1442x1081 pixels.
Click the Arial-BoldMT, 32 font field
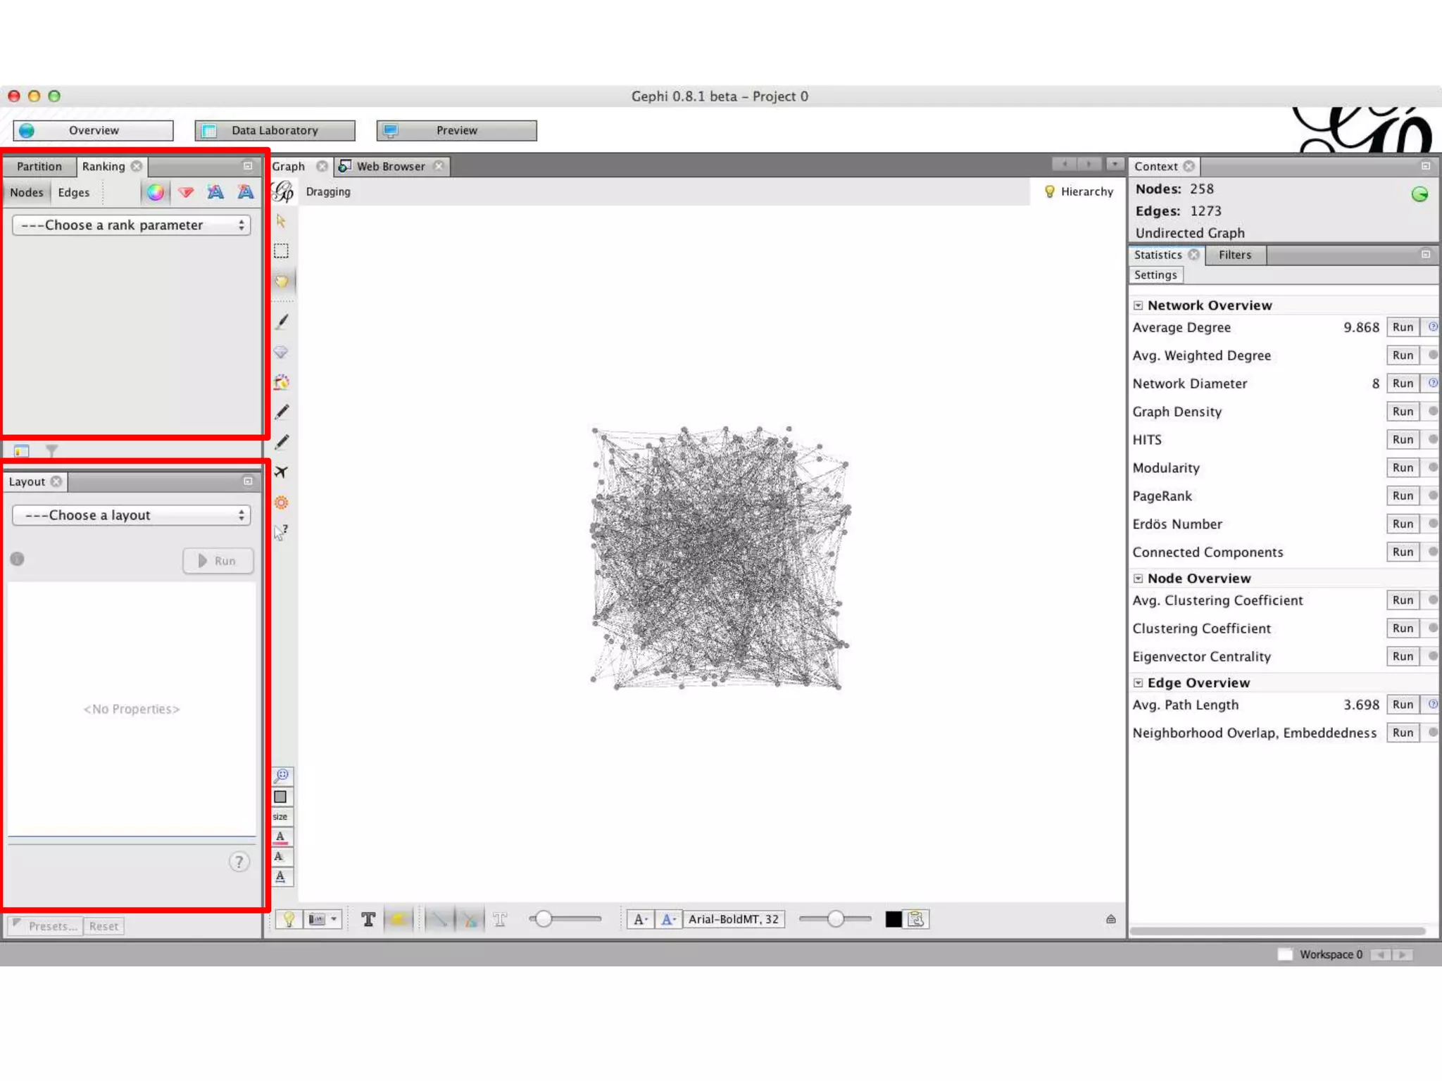coord(733,919)
